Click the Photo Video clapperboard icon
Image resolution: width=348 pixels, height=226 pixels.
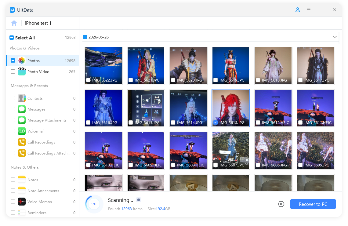(x=22, y=71)
